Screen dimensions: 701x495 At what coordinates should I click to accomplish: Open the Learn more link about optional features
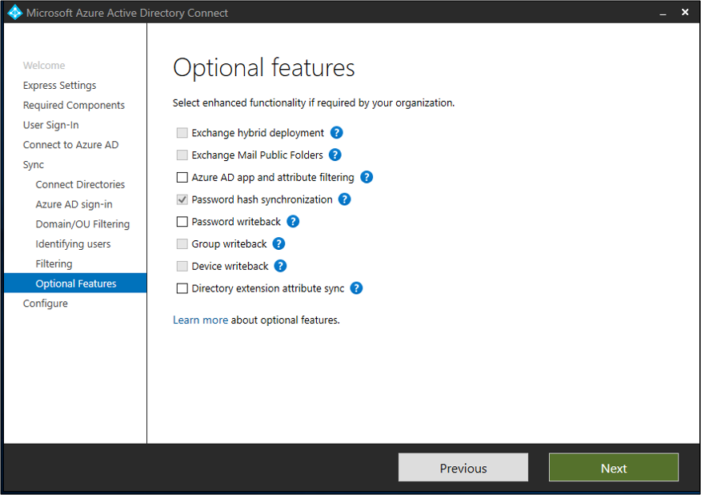point(200,319)
